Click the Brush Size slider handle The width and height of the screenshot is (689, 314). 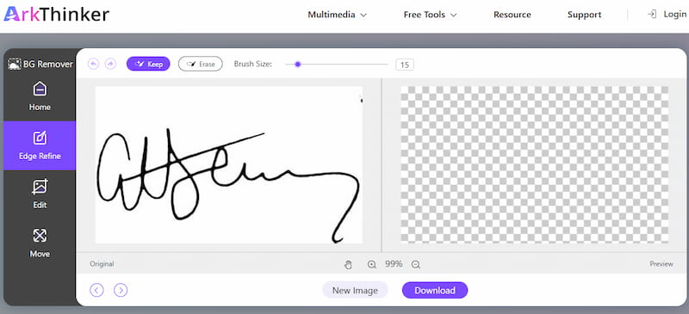(297, 65)
